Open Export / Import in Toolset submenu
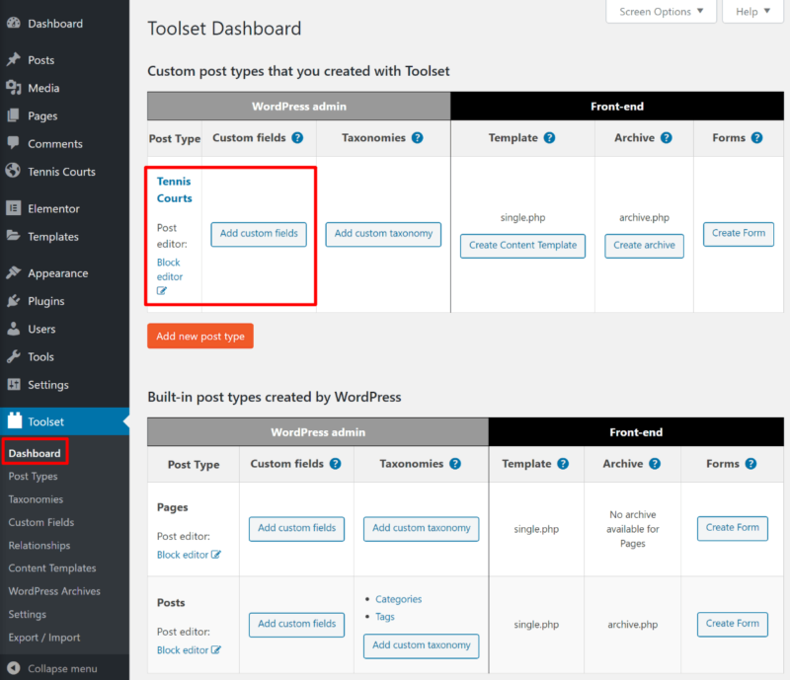Viewport: 790px width, 680px height. (43, 638)
